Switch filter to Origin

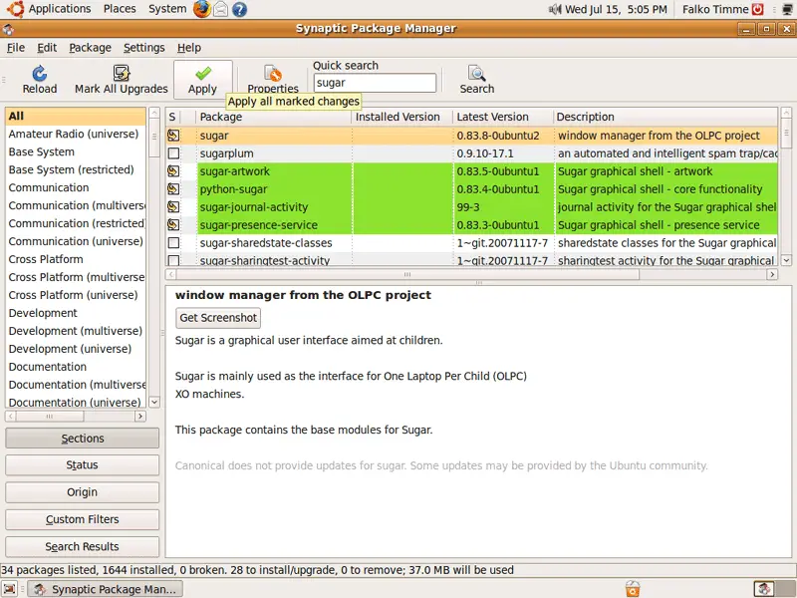coord(83,492)
